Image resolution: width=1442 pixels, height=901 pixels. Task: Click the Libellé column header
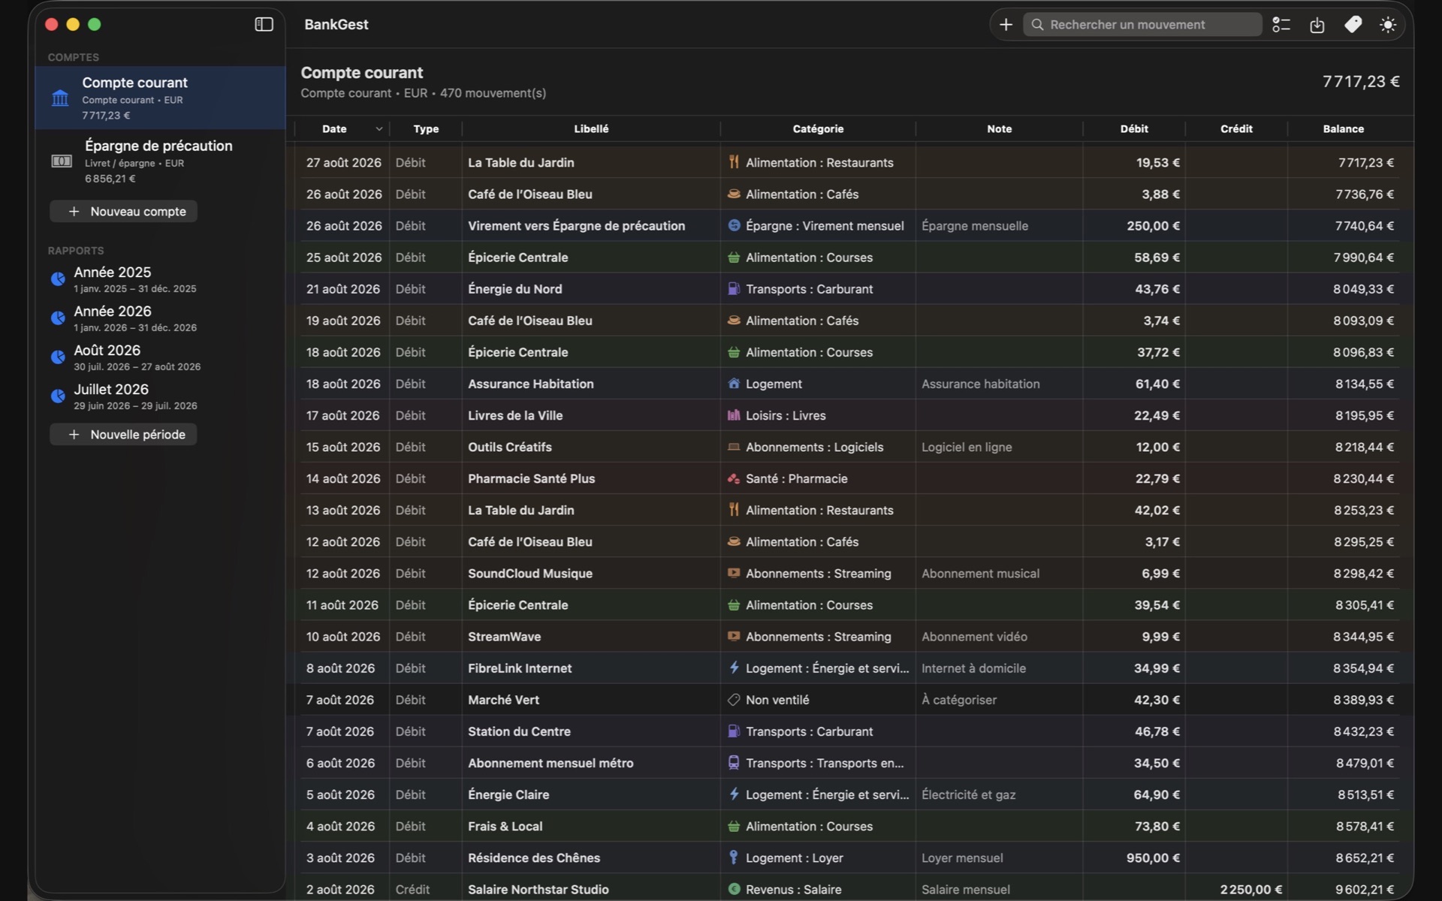[x=591, y=129]
